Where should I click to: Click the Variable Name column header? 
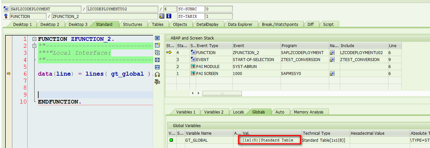209,133
